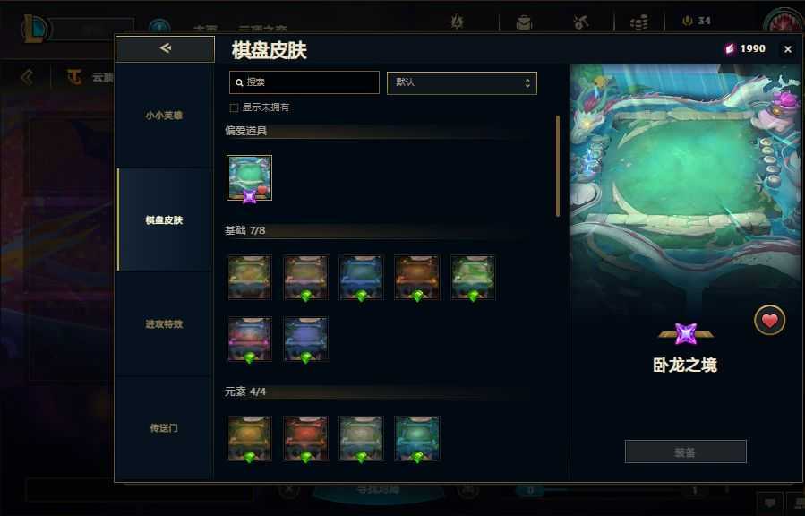The width and height of the screenshot is (805, 516).
Task: Select the favorited 卧龙之境 arena thumbnail
Action: (250, 177)
